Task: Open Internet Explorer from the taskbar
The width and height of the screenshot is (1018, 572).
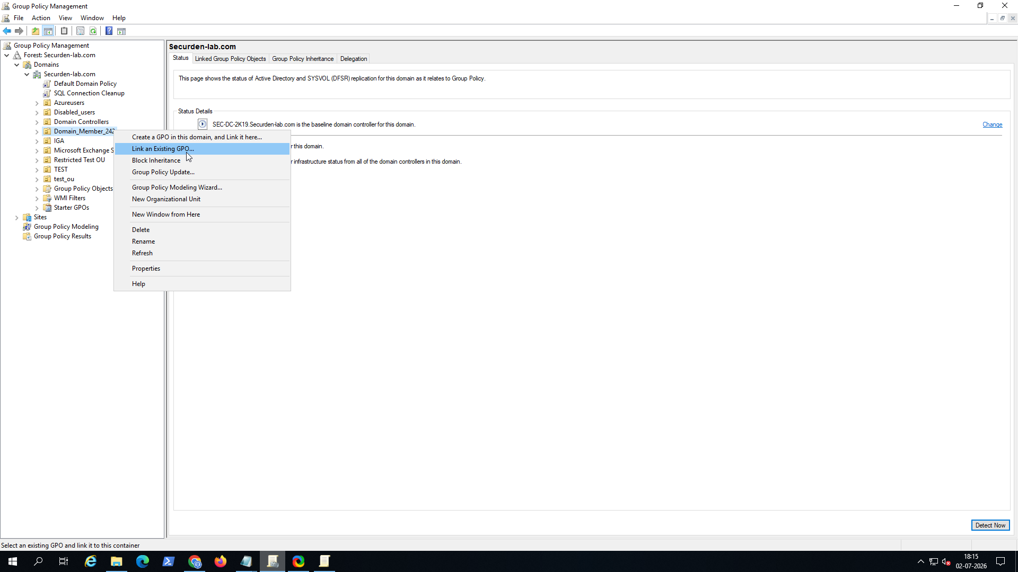Action: (x=91, y=561)
